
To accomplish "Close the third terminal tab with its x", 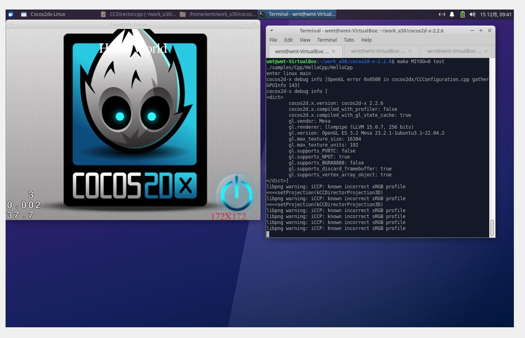I will (486, 51).
